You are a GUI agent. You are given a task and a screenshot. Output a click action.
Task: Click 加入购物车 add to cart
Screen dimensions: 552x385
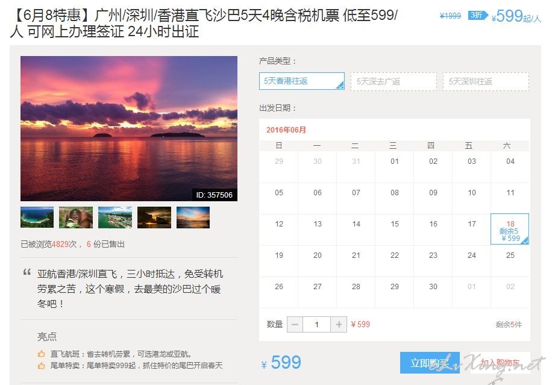500,363
